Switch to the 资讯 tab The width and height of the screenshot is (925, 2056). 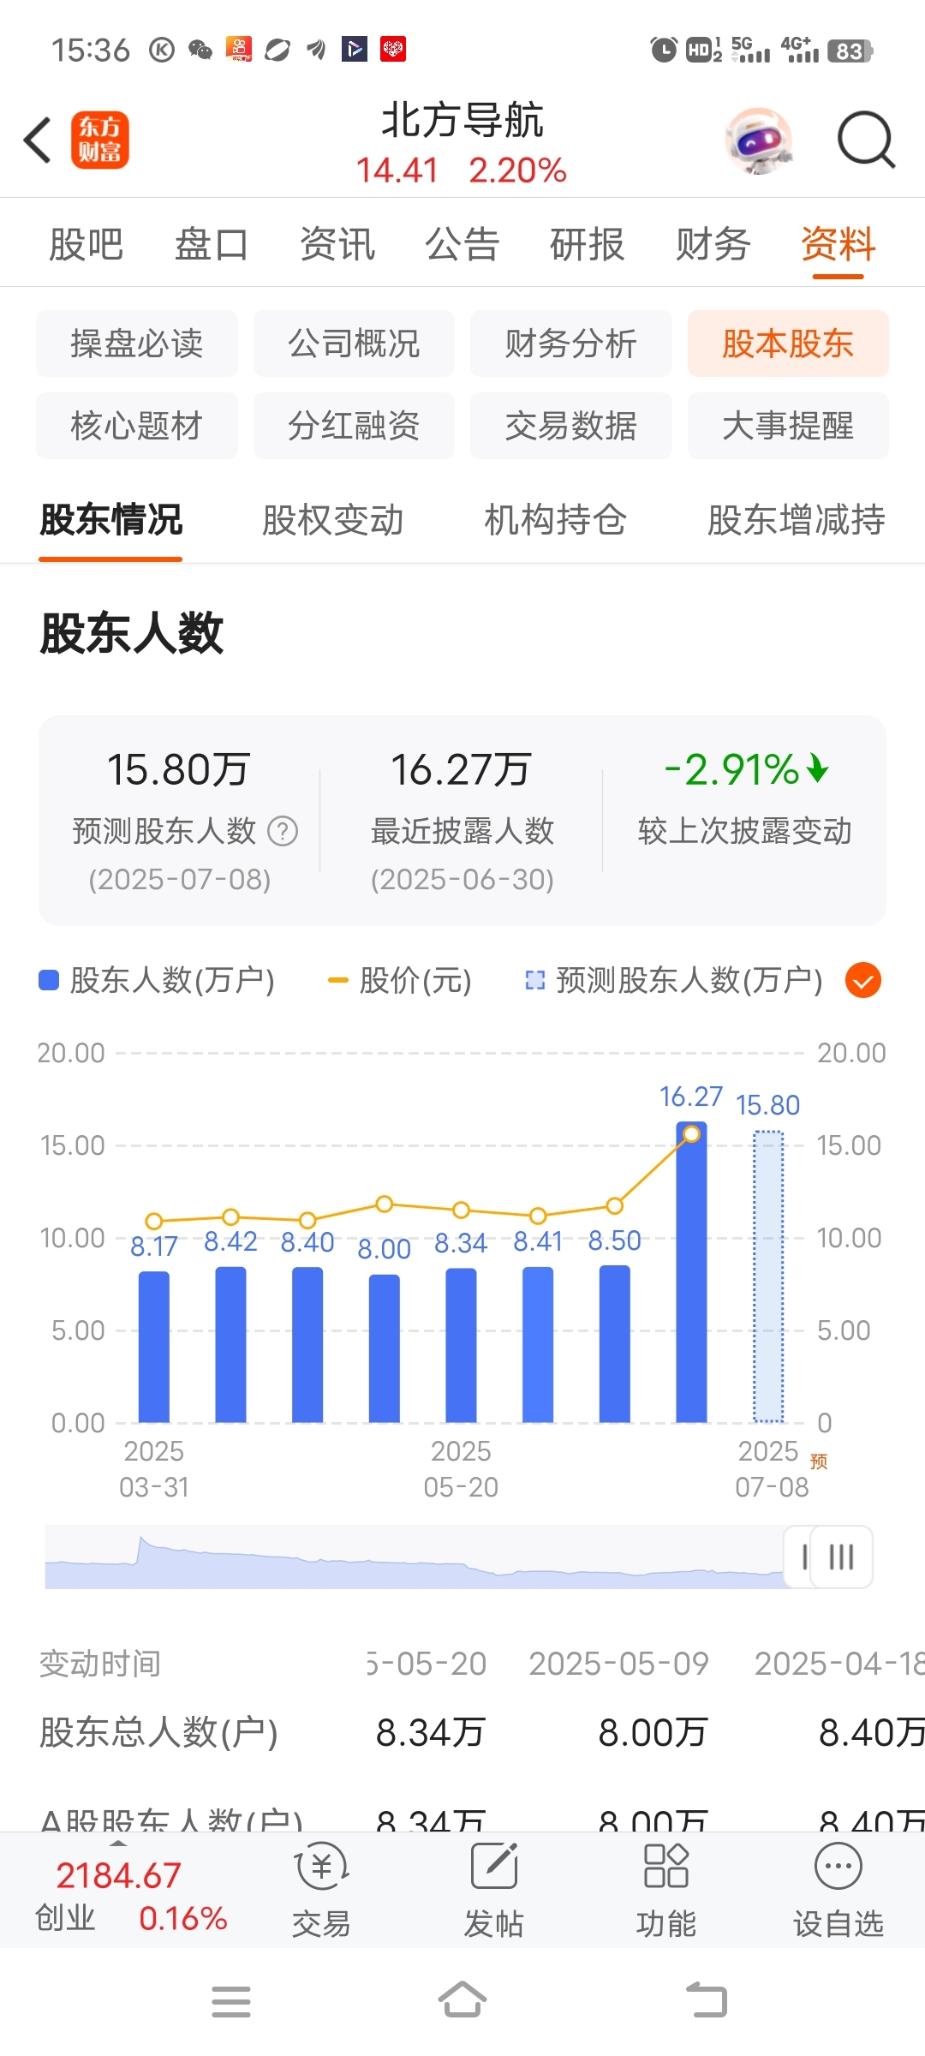337,244
